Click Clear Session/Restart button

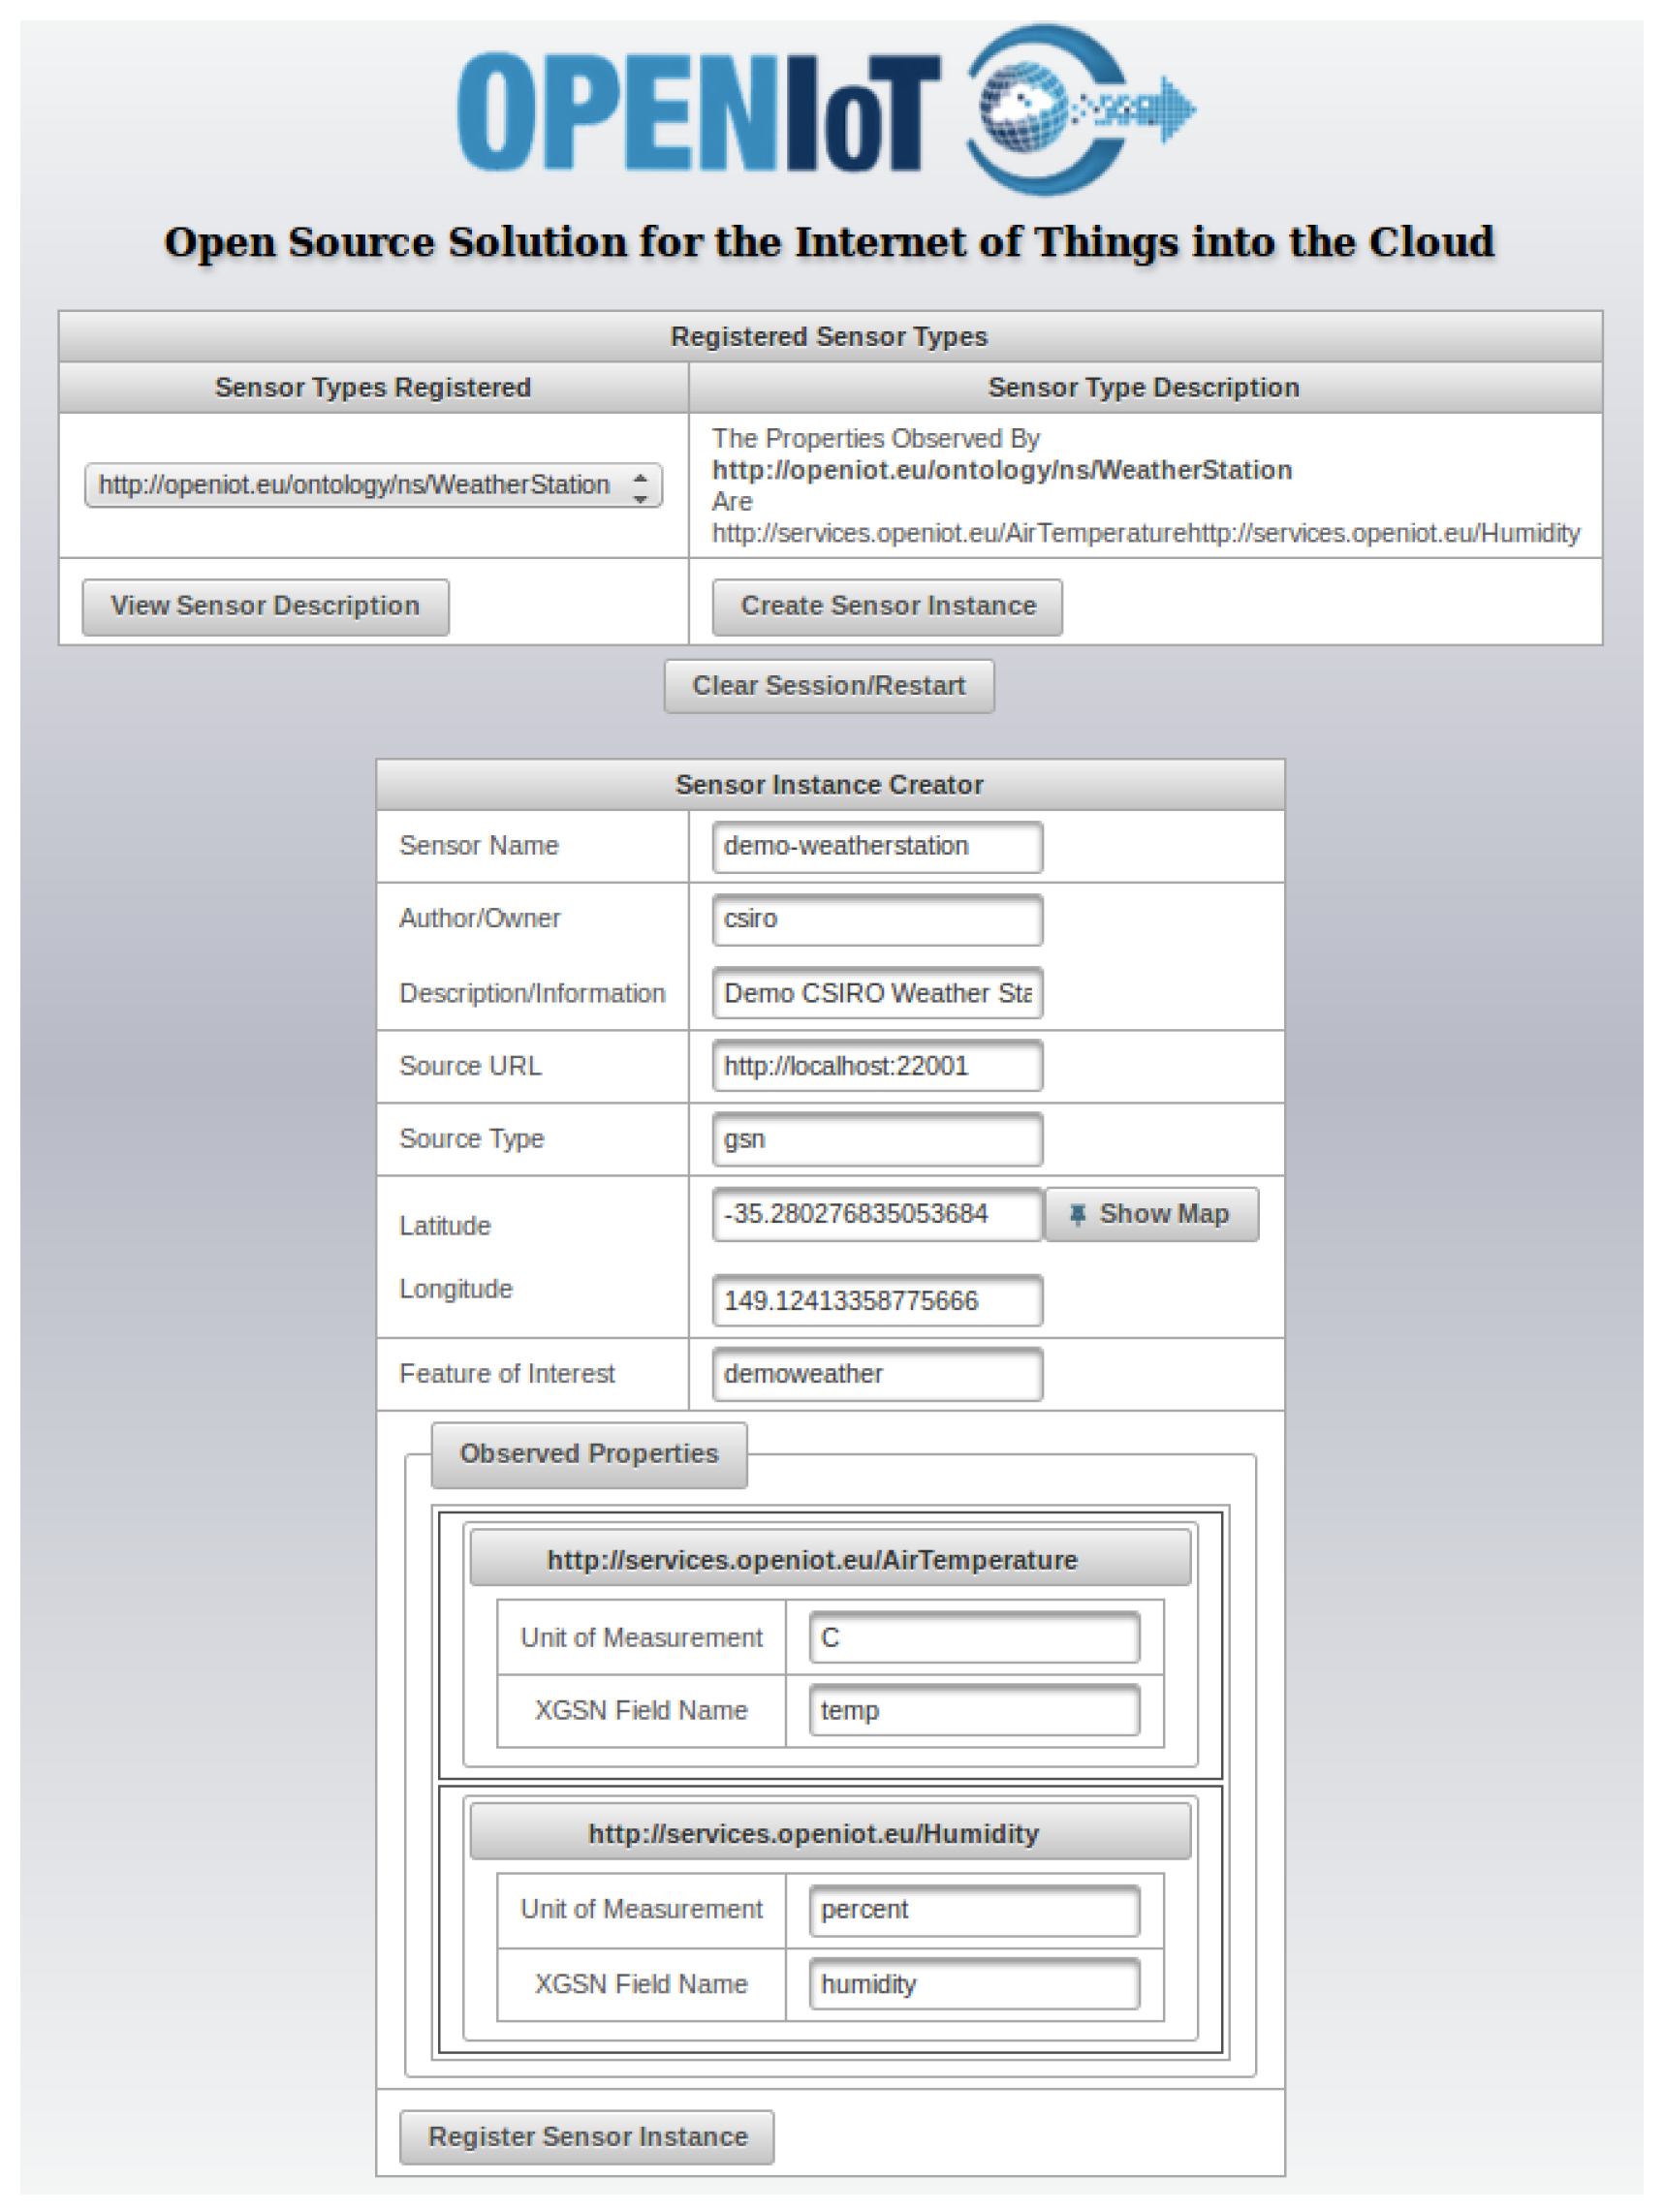(829, 686)
